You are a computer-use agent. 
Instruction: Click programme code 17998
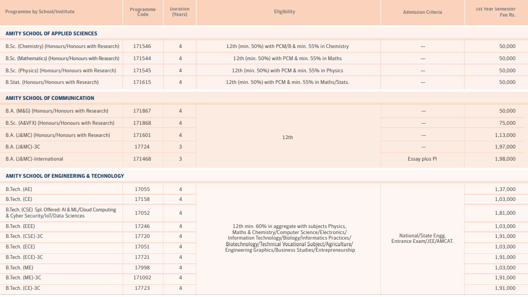click(142, 268)
